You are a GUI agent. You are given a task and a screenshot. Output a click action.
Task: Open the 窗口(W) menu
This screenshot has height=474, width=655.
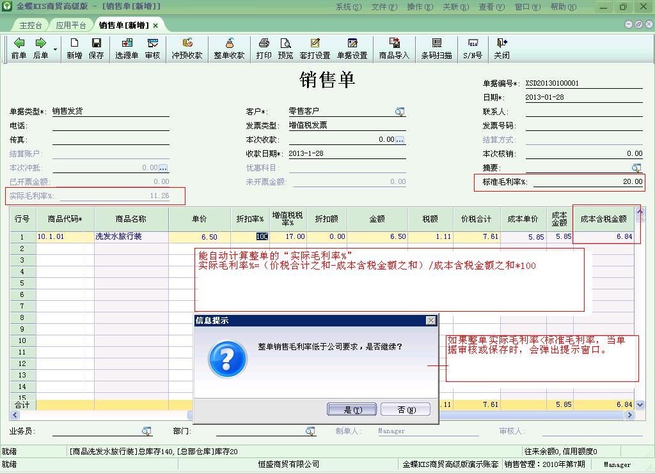pos(528,7)
